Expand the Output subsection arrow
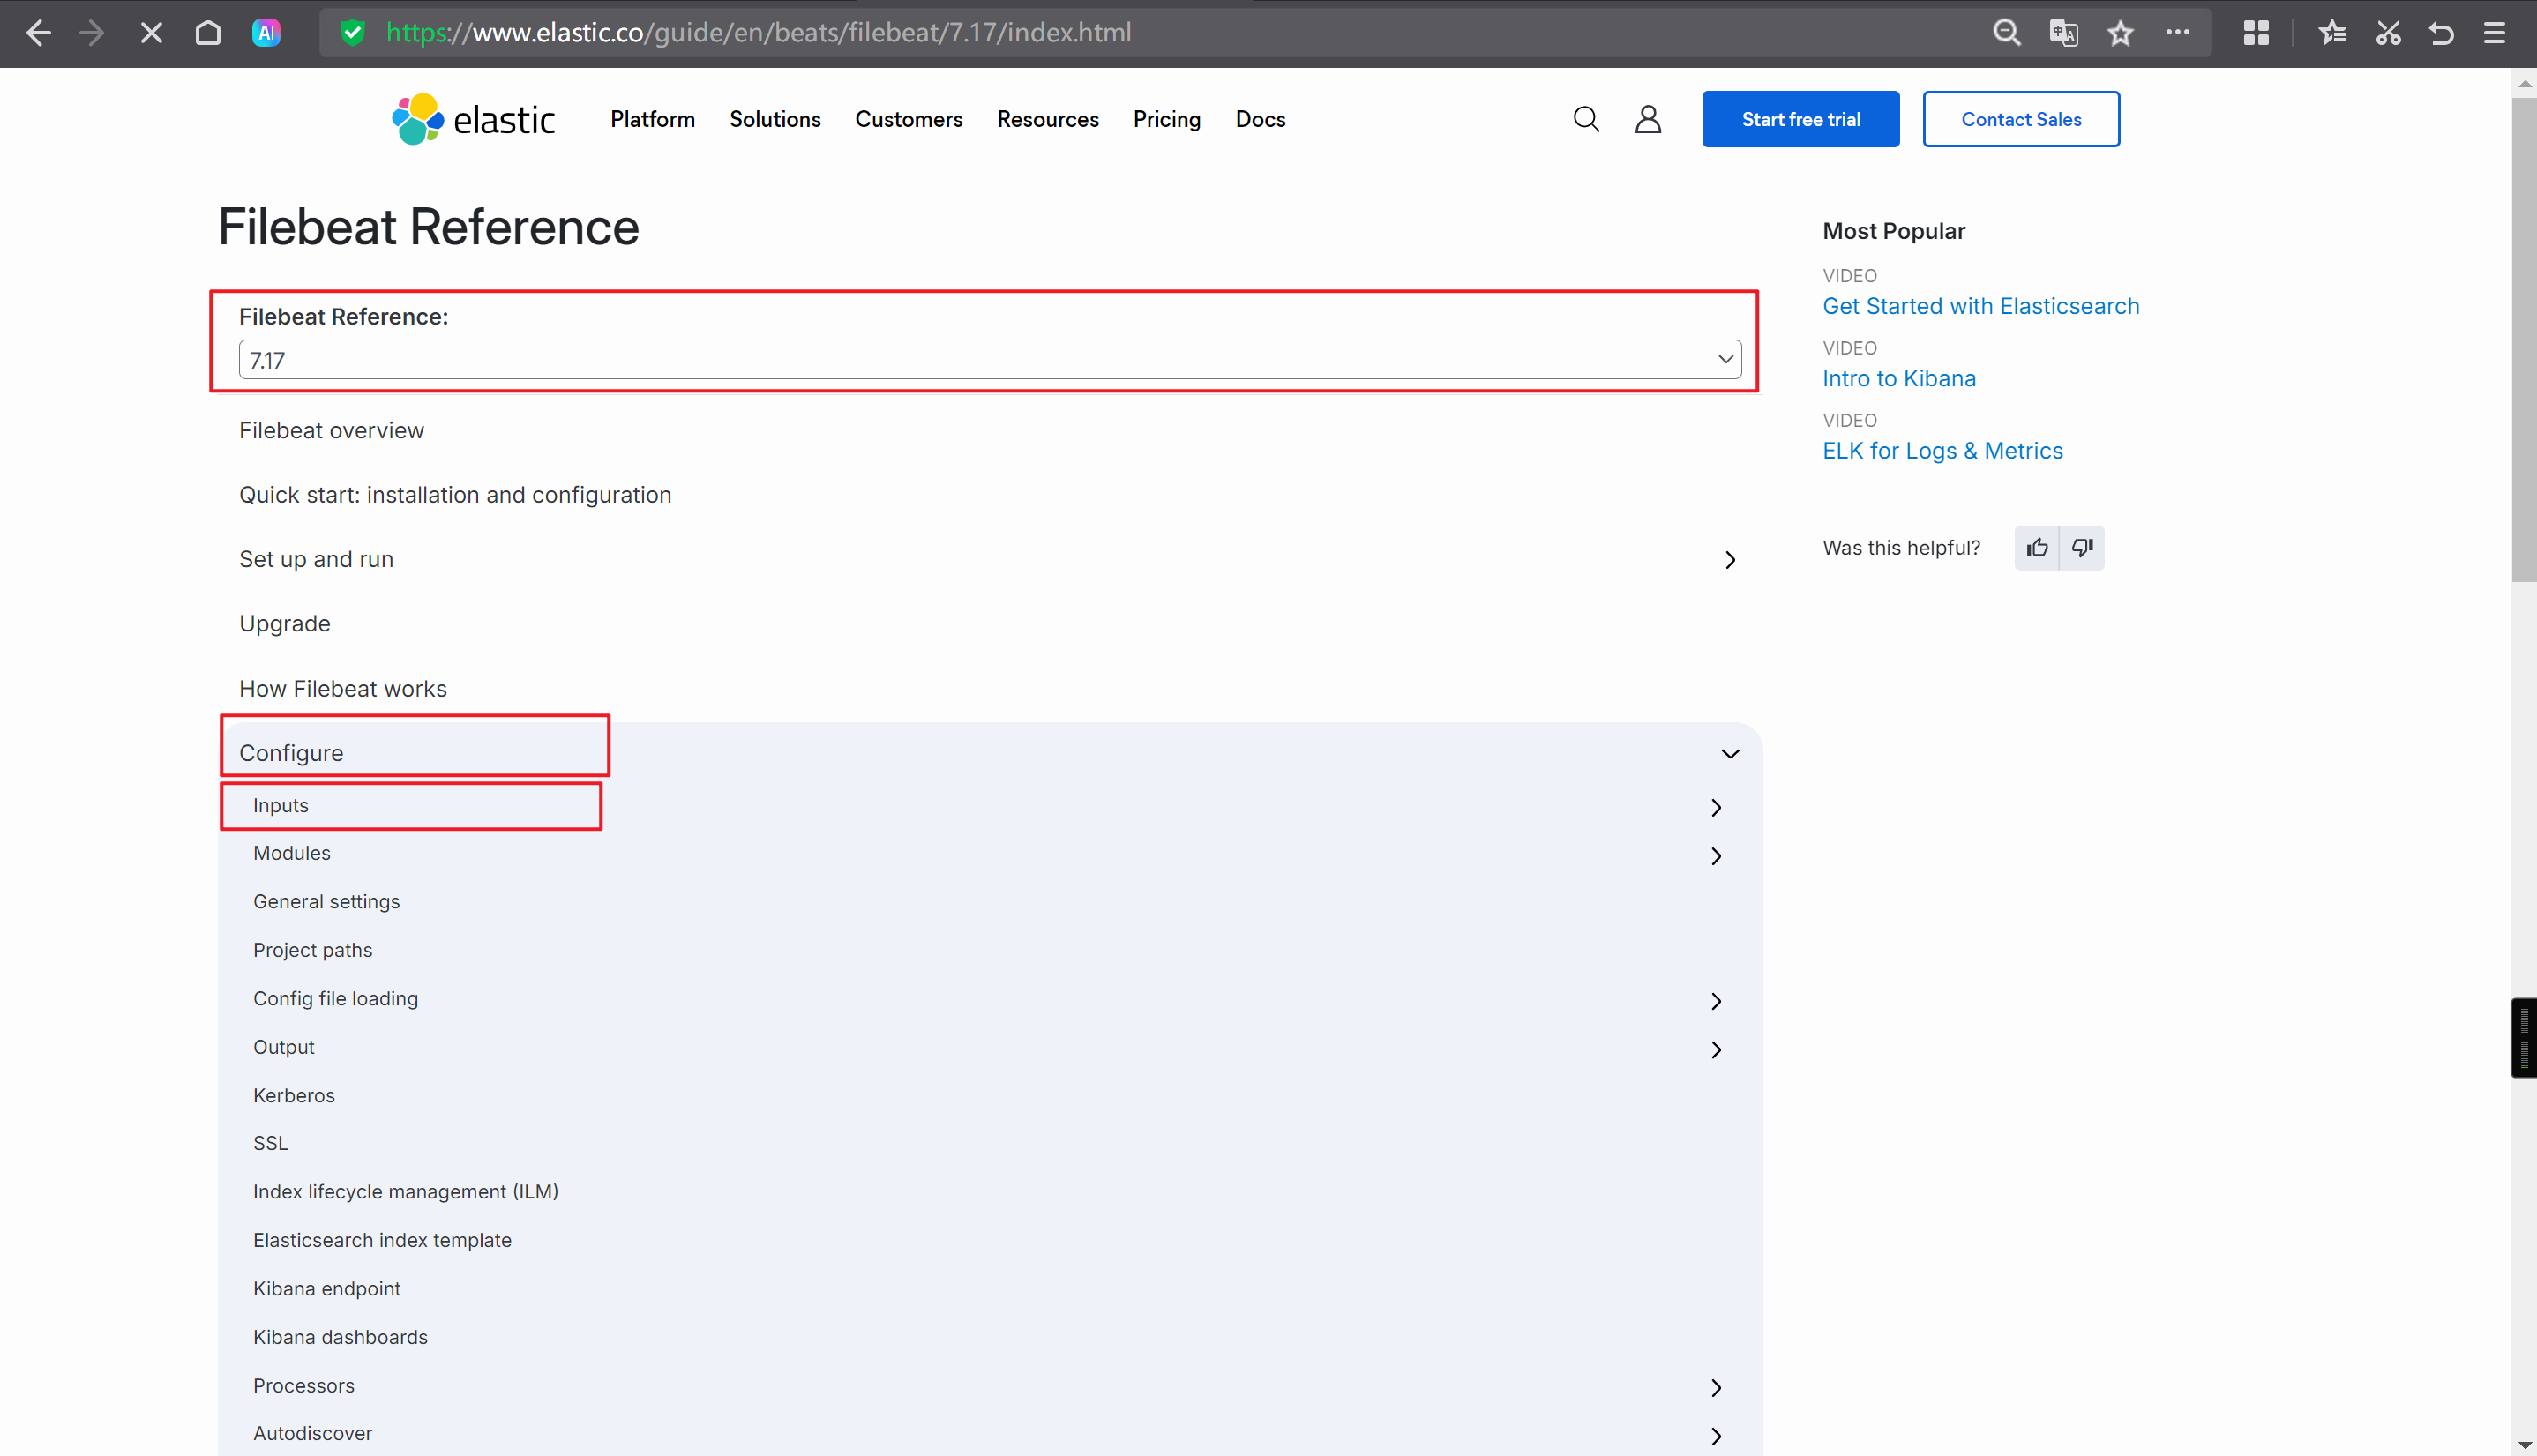This screenshot has width=2537, height=1456. (1716, 1050)
